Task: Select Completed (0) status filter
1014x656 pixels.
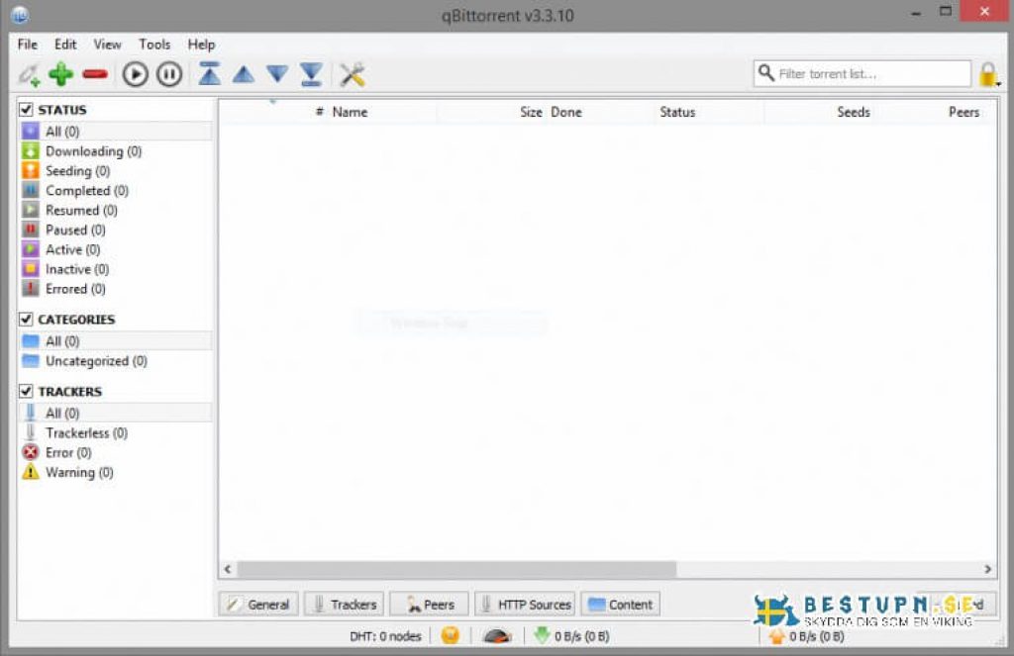Action: click(115, 191)
